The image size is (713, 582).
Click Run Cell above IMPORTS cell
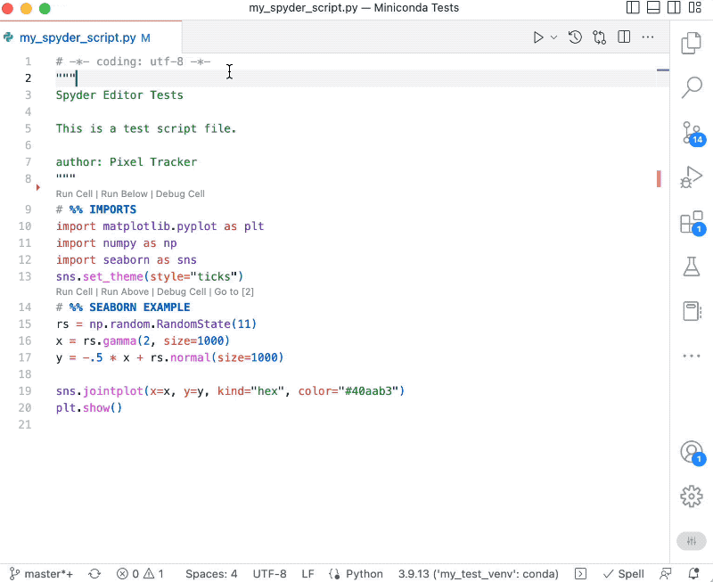coord(74,193)
